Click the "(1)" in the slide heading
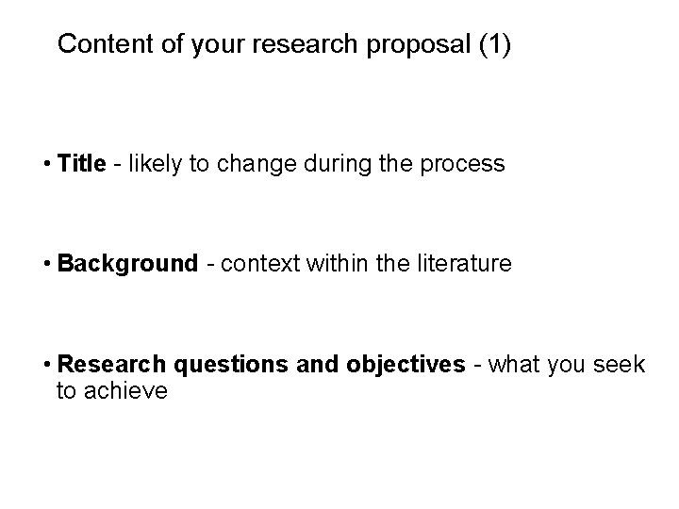Viewport: 679px width, 509px height. (495, 45)
